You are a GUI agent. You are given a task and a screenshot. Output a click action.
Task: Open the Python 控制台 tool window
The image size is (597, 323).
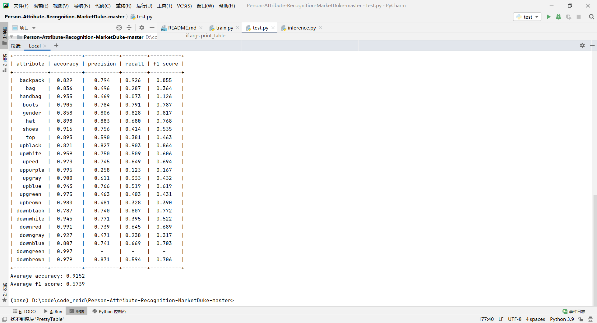coord(109,311)
